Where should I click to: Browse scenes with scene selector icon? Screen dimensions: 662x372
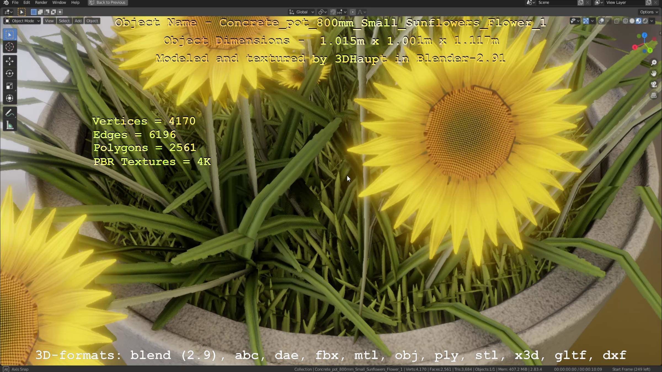(530, 2)
